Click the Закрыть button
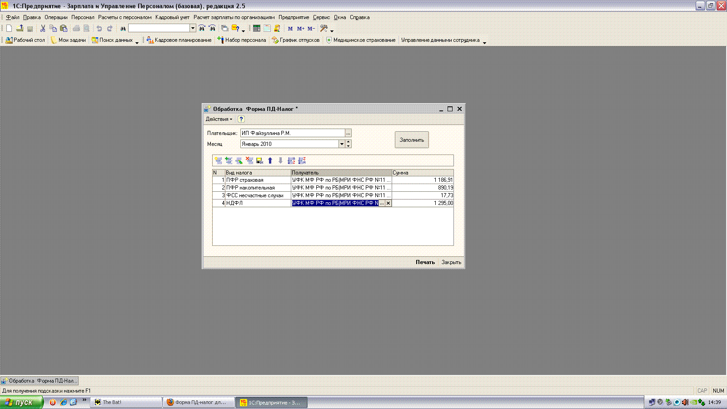 [x=451, y=262]
